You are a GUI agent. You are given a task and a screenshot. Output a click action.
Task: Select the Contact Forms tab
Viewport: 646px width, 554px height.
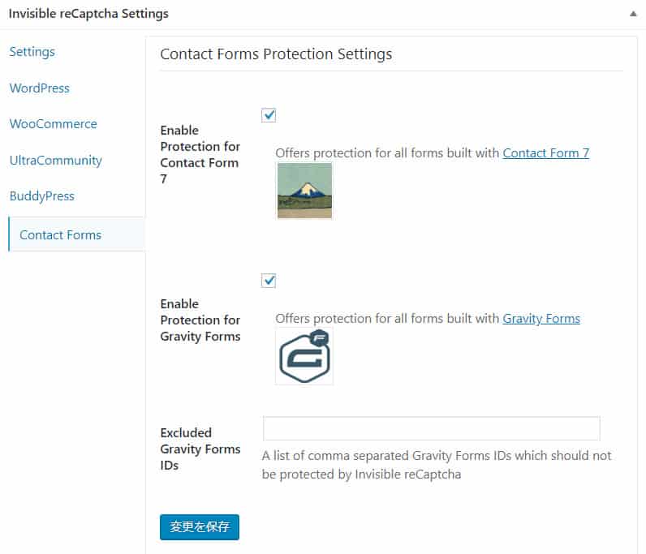pyautogui.click(x=61, y=235)
